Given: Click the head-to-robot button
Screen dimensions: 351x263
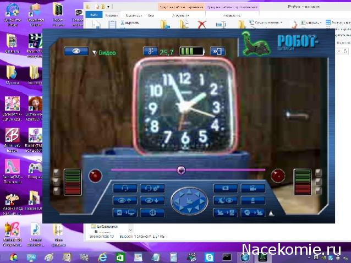Looking at the screenshot, I should [x=253, y=212].
